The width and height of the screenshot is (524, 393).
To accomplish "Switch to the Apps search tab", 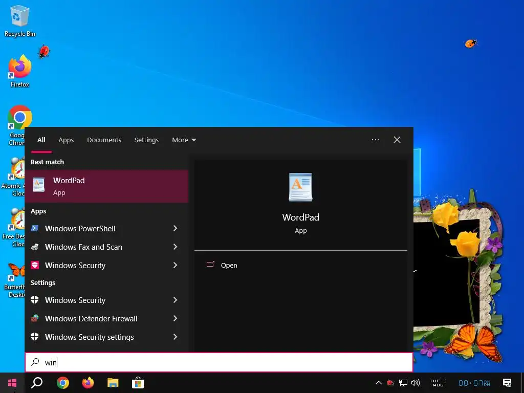I will [x=66, y=140].
